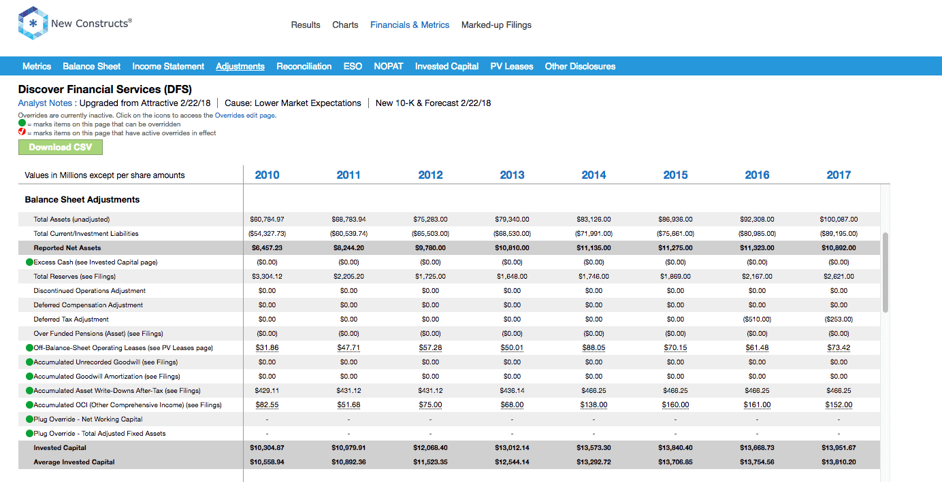Click the New Constructs logo
The width and height of the screenshot is (942, 482).
click(x=75, y=24)
